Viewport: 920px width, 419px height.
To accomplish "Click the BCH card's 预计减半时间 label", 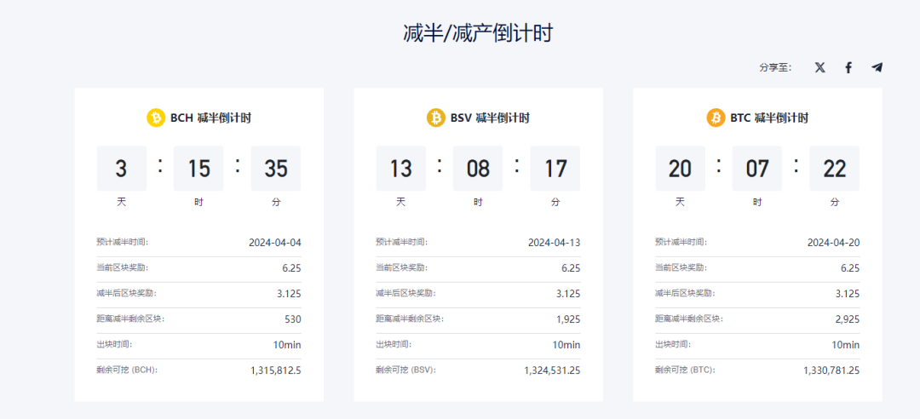I will [x=123, y=242].
